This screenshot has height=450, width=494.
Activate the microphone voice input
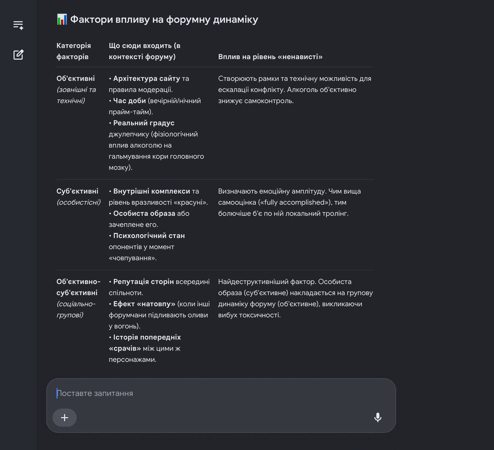378,417
